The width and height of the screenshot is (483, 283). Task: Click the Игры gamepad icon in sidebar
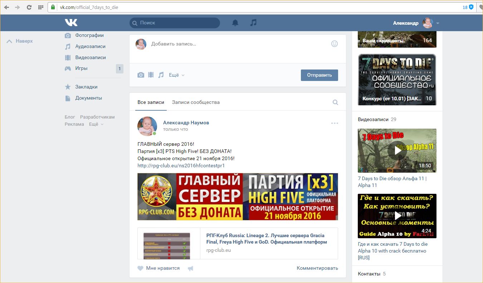68,68
